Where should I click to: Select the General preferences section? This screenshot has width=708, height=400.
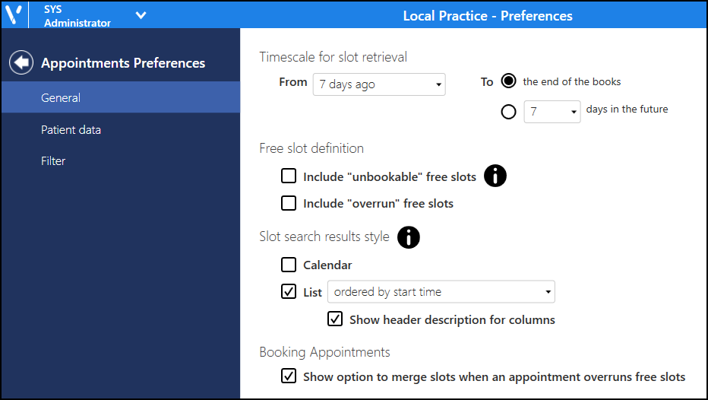coord(121,97)
